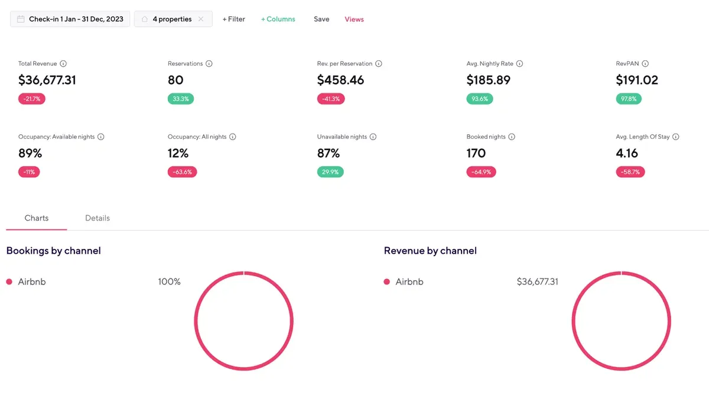
Task: Click the RevPAN info icon
Action: point(646,64)
